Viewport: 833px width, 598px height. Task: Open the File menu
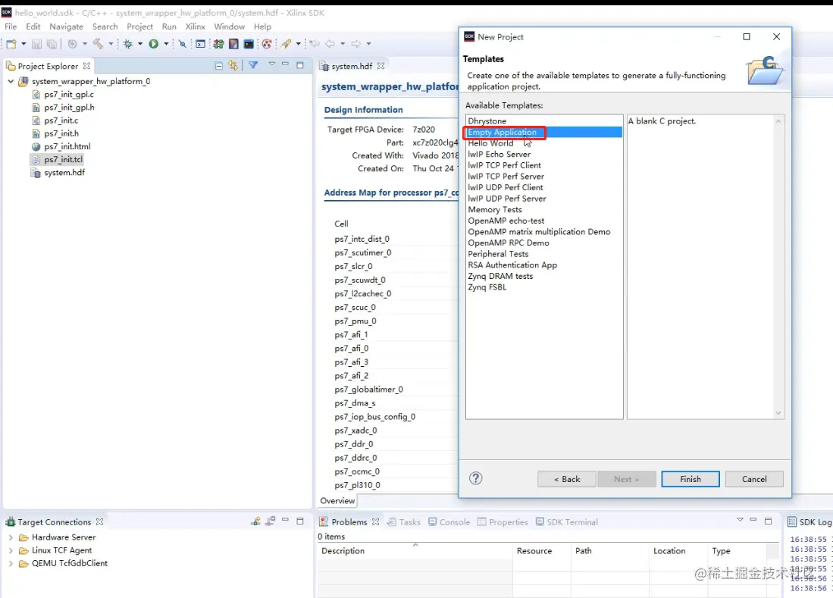(11, 27)
